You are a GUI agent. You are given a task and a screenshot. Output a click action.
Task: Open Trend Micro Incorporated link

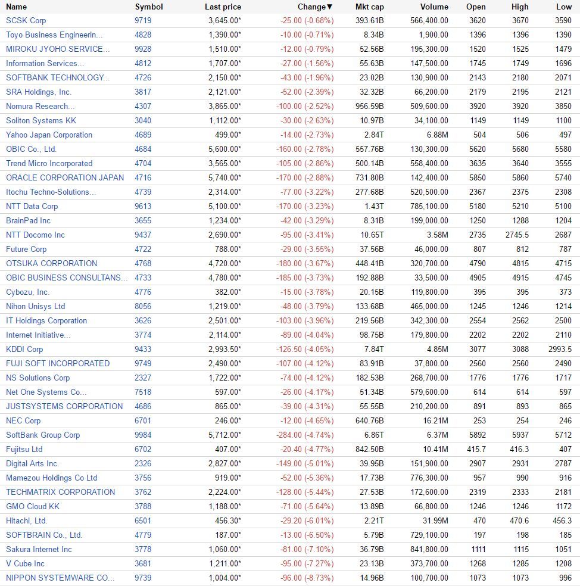pyautogui.click(x=49, y=163)
